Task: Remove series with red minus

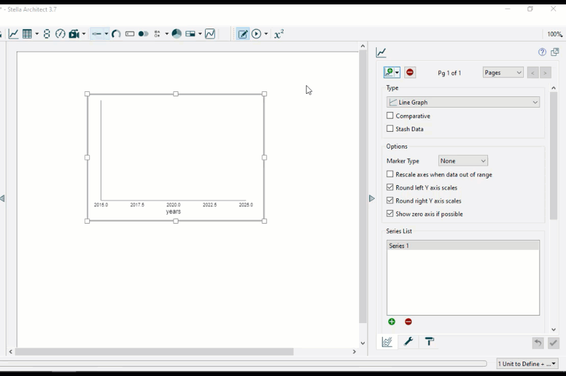Action: pyautogui.click(x=408, y=322)
